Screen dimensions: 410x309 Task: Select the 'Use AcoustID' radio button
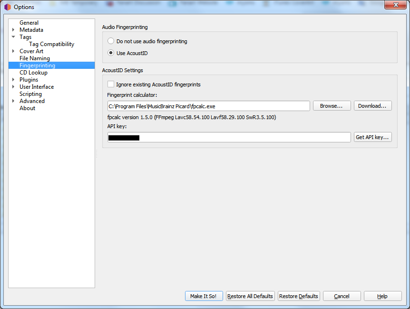[x=111, y=53]
